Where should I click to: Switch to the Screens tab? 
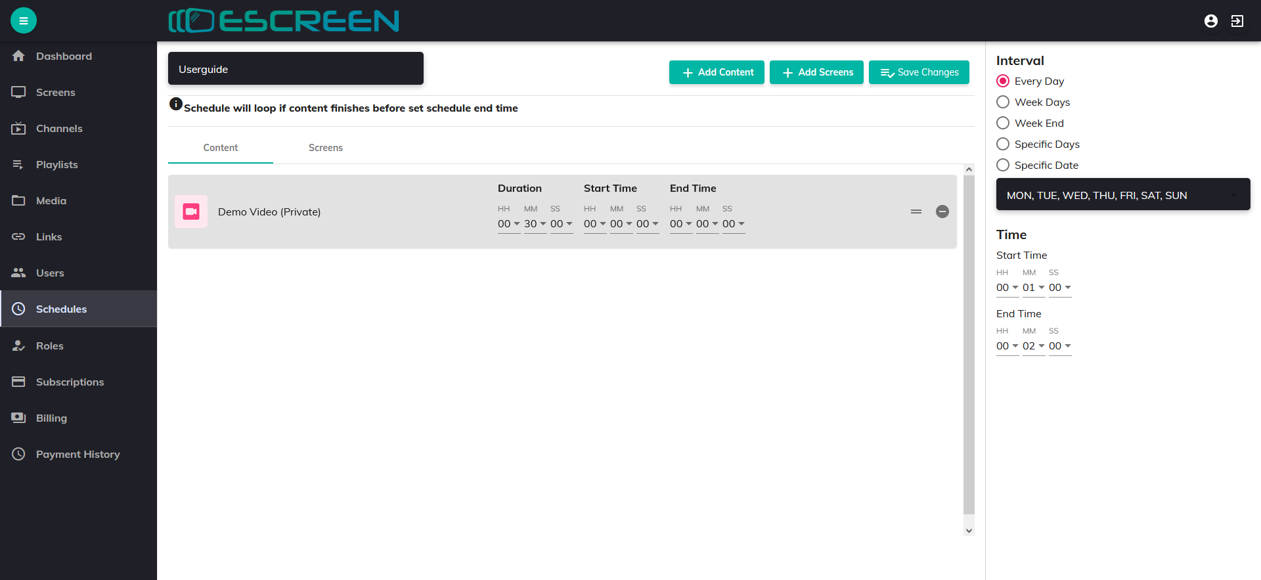pyautogui.click(x=325, y=148)
